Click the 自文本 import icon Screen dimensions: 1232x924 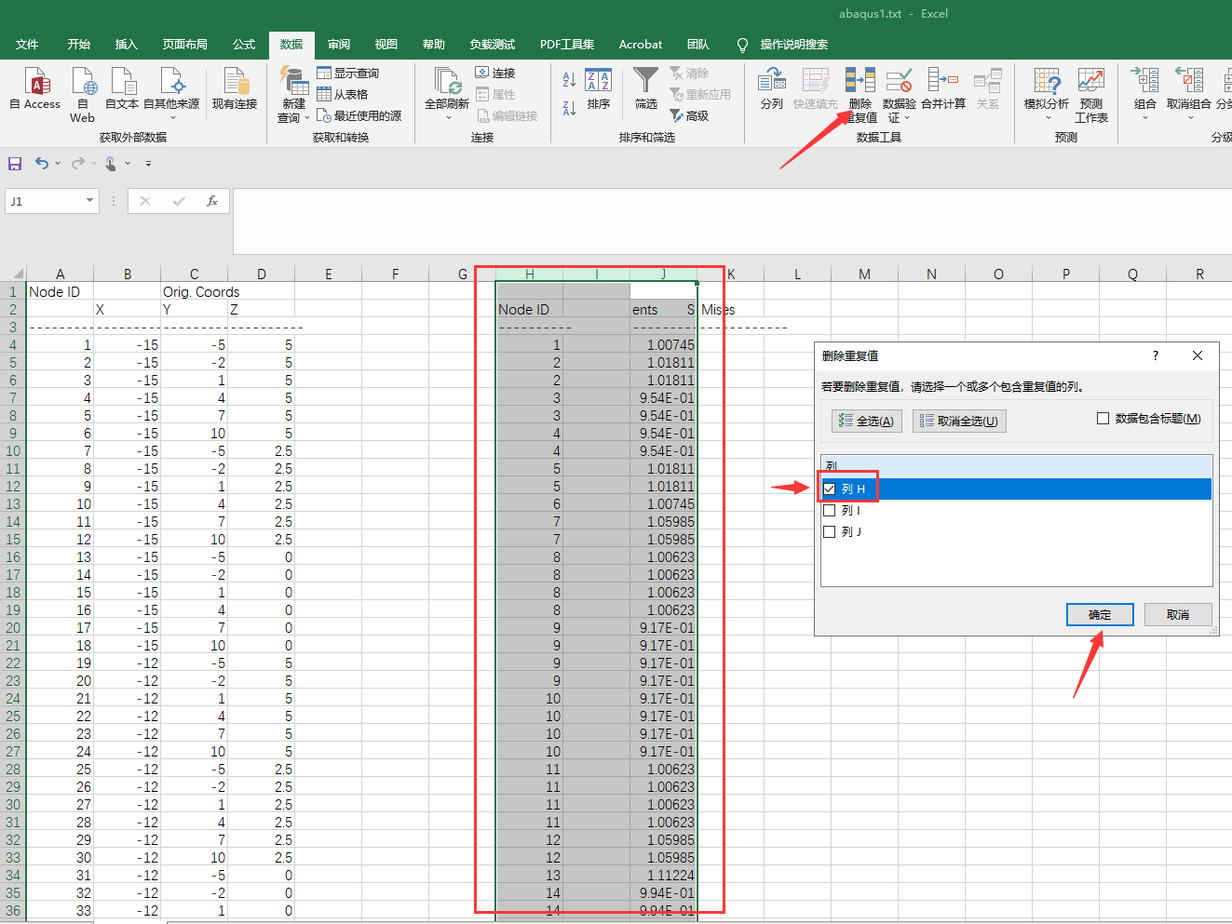click(122, 89)
